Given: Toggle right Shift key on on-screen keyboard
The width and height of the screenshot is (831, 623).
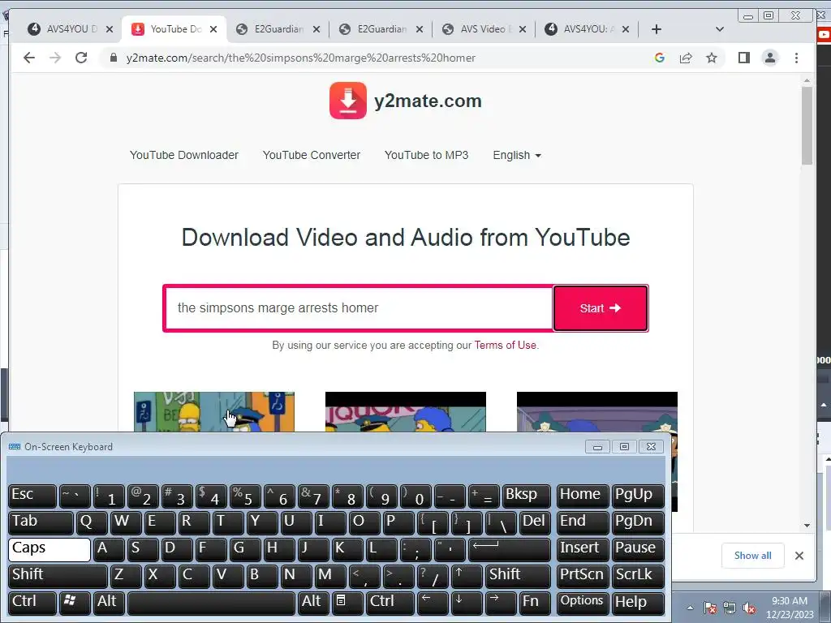Looking at the screenshot, I should click(x=517, y=576).
